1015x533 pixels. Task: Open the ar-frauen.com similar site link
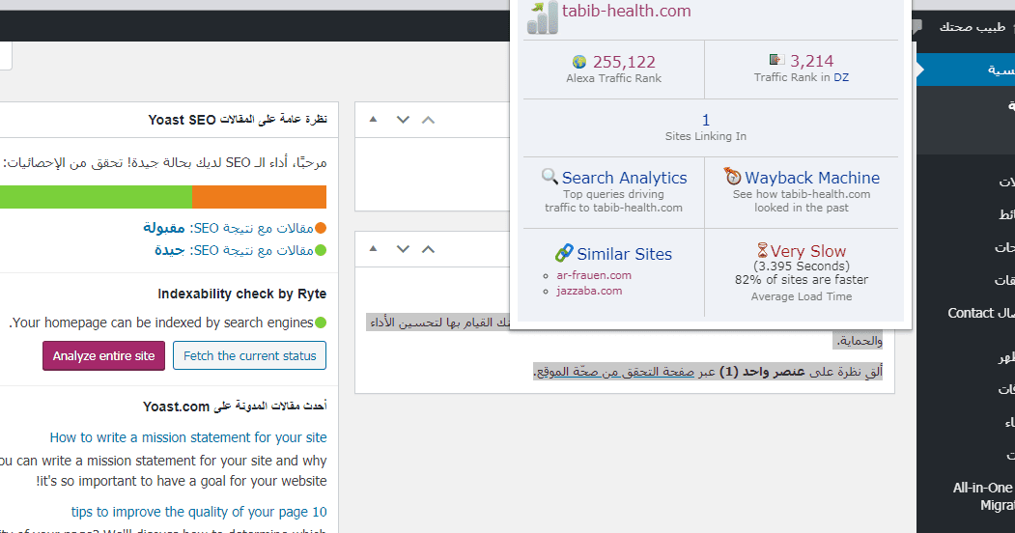tap(594, 275)
